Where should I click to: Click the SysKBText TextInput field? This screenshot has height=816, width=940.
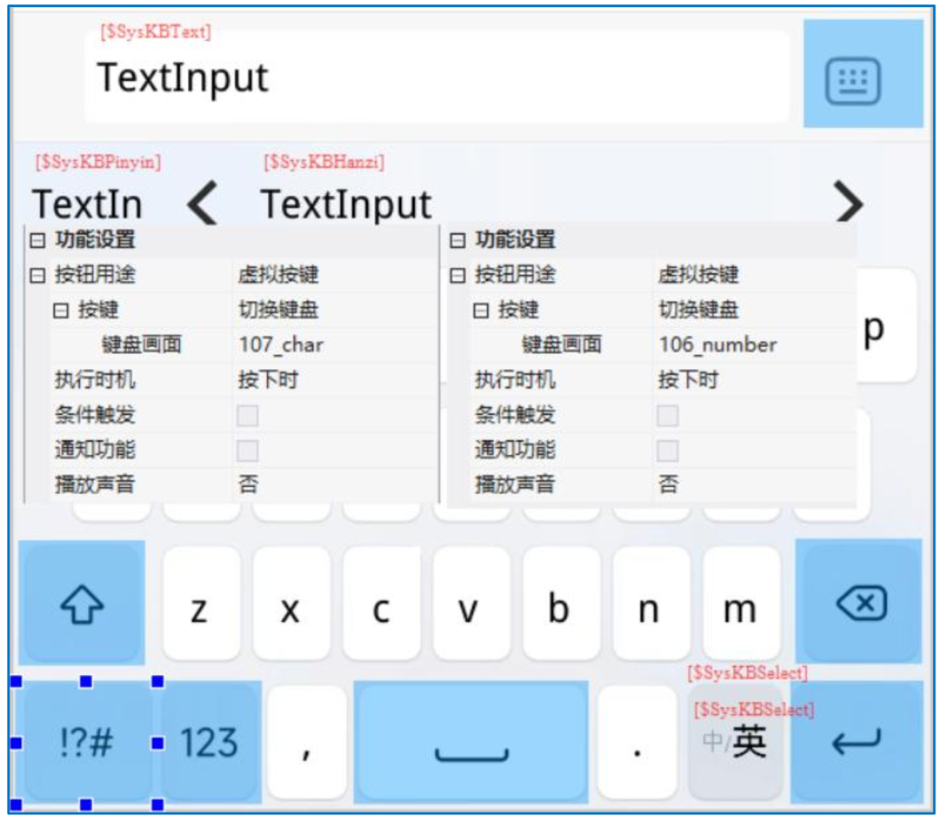[436, 77]
